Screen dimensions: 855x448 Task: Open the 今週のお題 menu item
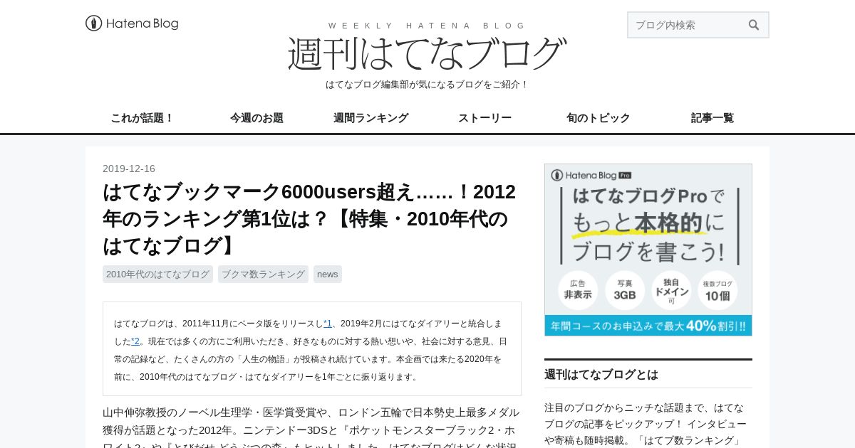(256, 118)
